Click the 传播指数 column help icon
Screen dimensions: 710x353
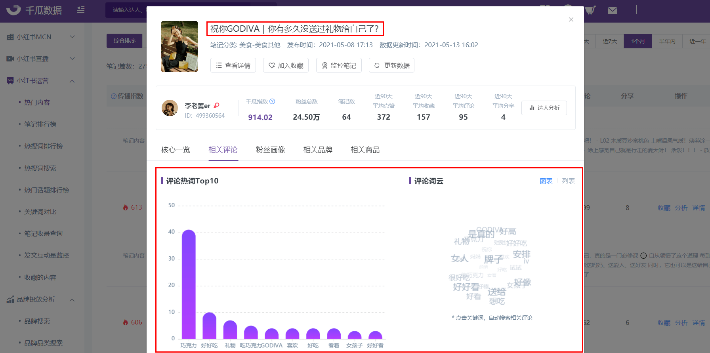114,96
